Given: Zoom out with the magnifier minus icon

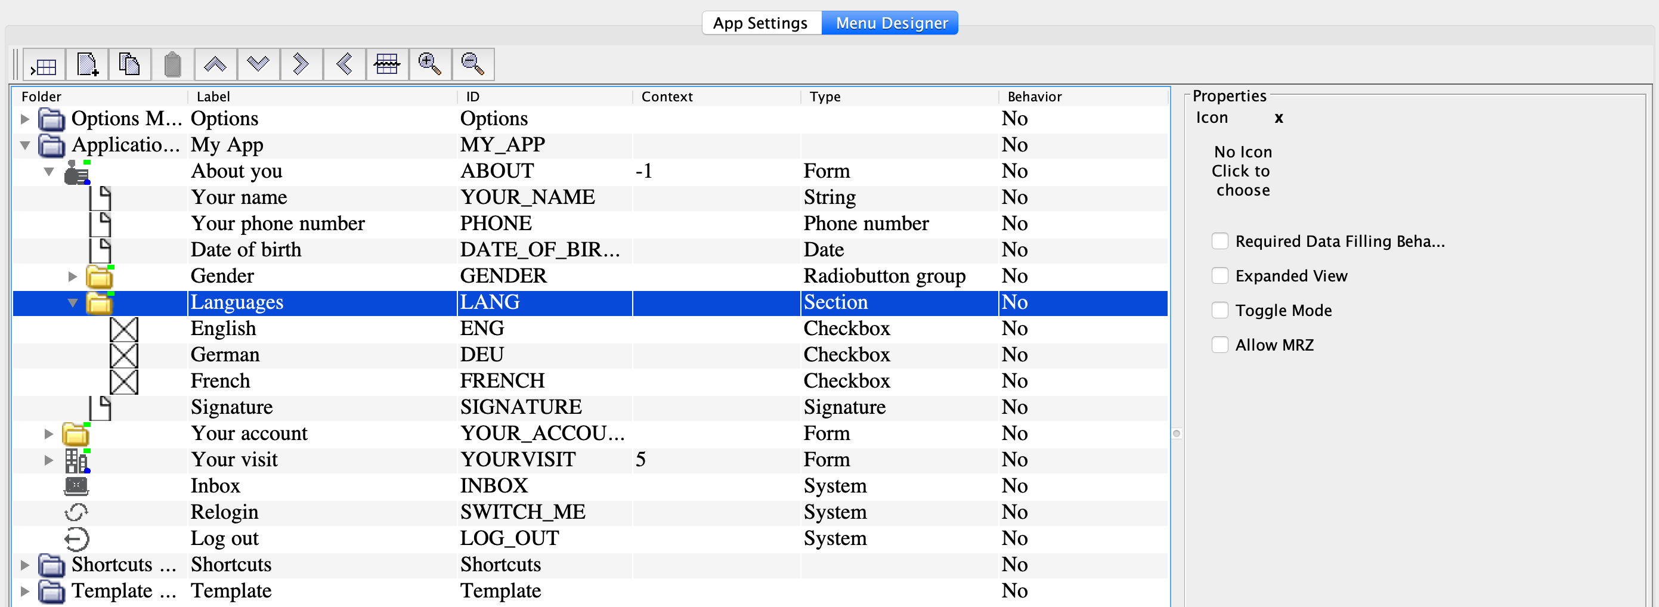Looking at the screenshot, I should (473, 65).
